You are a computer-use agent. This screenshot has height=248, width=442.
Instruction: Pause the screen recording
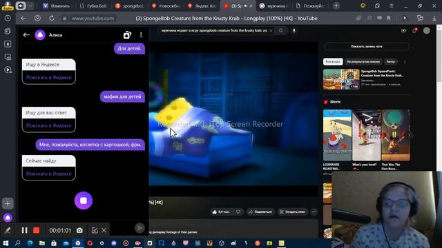[25, 230]
